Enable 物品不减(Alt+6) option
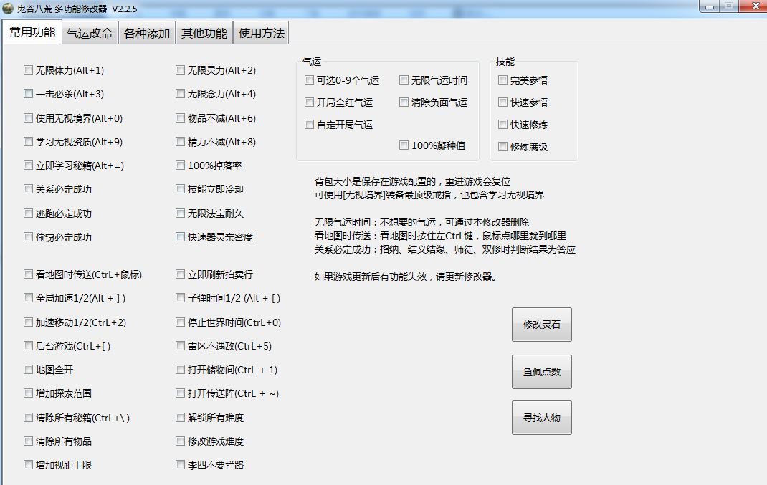 coord(181,117)
